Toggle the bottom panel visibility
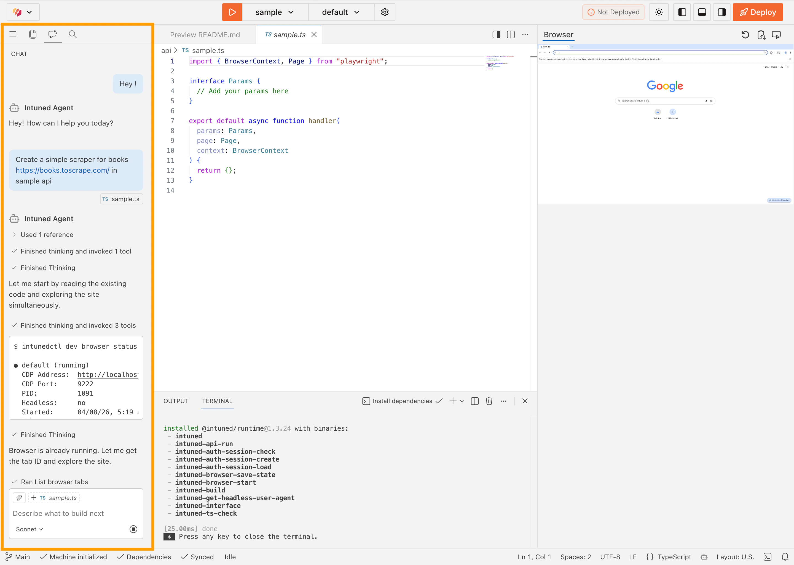The image size is (794, 565). [x=702, y=12]
